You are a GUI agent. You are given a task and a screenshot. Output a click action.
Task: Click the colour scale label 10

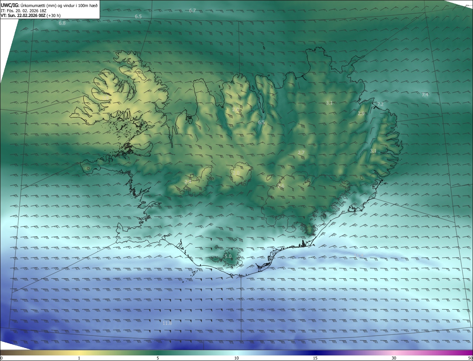(236, 358)
